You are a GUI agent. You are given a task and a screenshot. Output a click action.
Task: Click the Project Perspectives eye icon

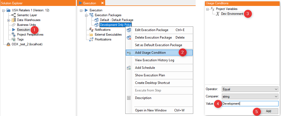(13, 35)
